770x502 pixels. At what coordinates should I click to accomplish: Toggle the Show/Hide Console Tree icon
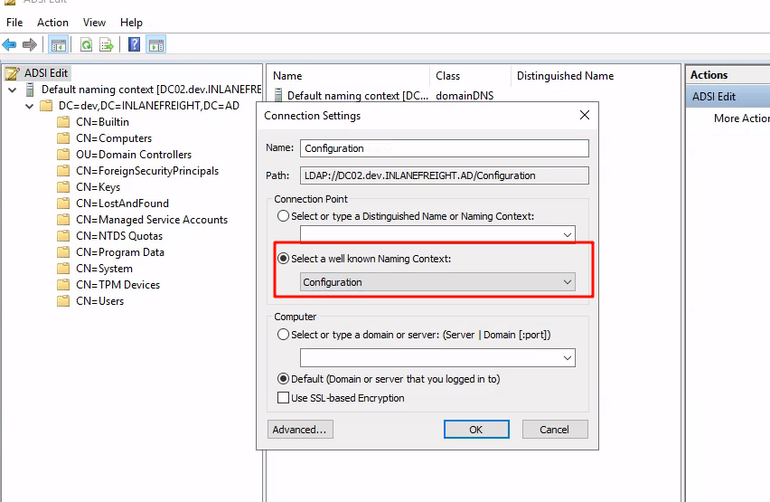[x=58, y=44]
